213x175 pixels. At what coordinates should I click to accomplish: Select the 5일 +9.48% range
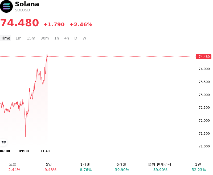[49, 167]
